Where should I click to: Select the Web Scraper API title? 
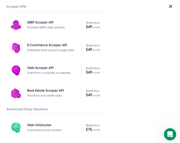pyautogui.click(x=40, y=68)
